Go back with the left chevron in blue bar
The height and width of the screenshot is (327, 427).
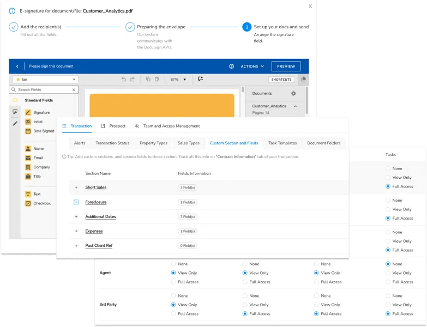click(17, 66)
